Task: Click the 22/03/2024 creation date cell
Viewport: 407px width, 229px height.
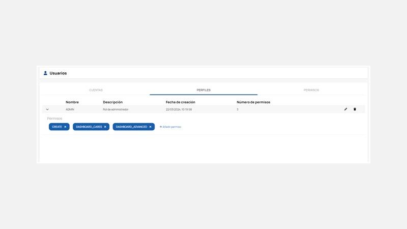Action: tap(179, 109)
